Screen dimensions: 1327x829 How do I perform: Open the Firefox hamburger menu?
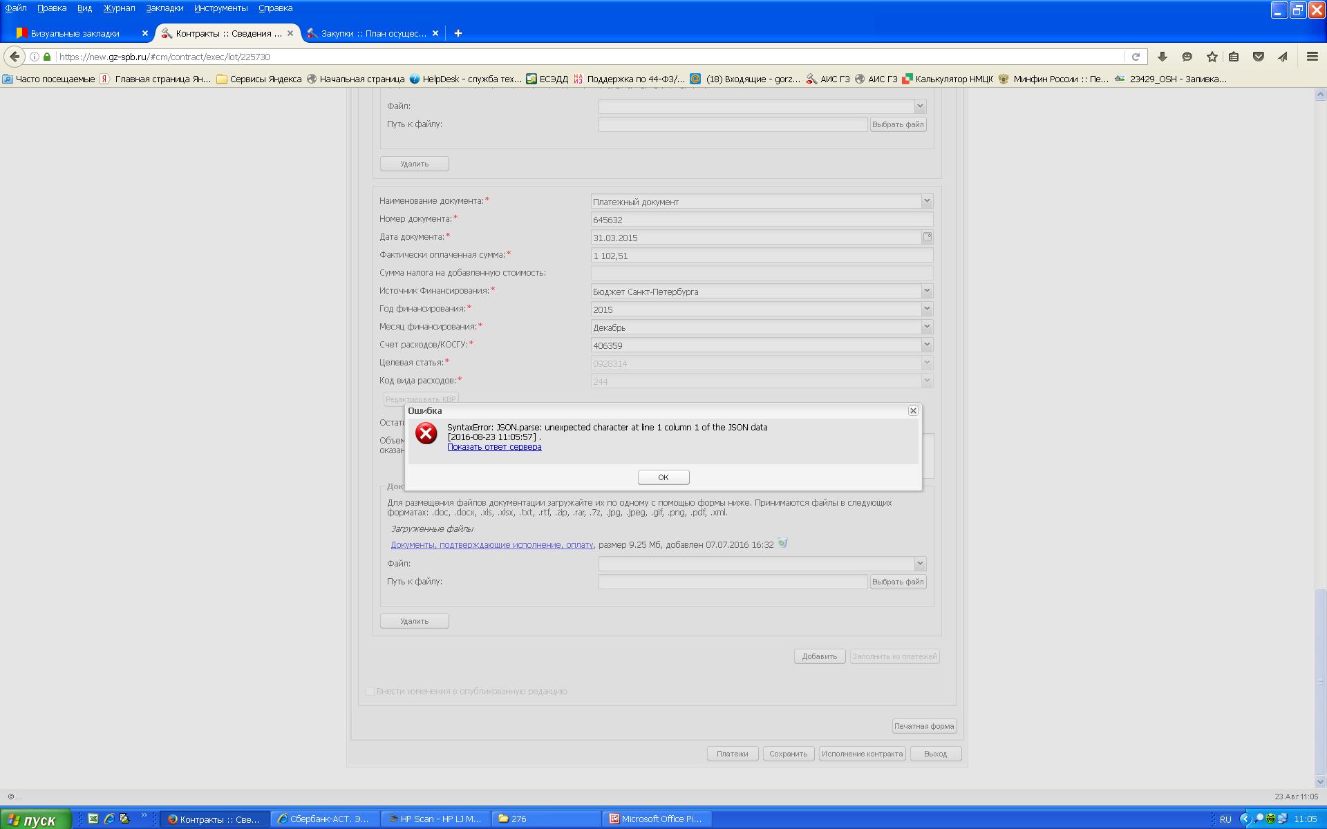tap(1312, 57)
